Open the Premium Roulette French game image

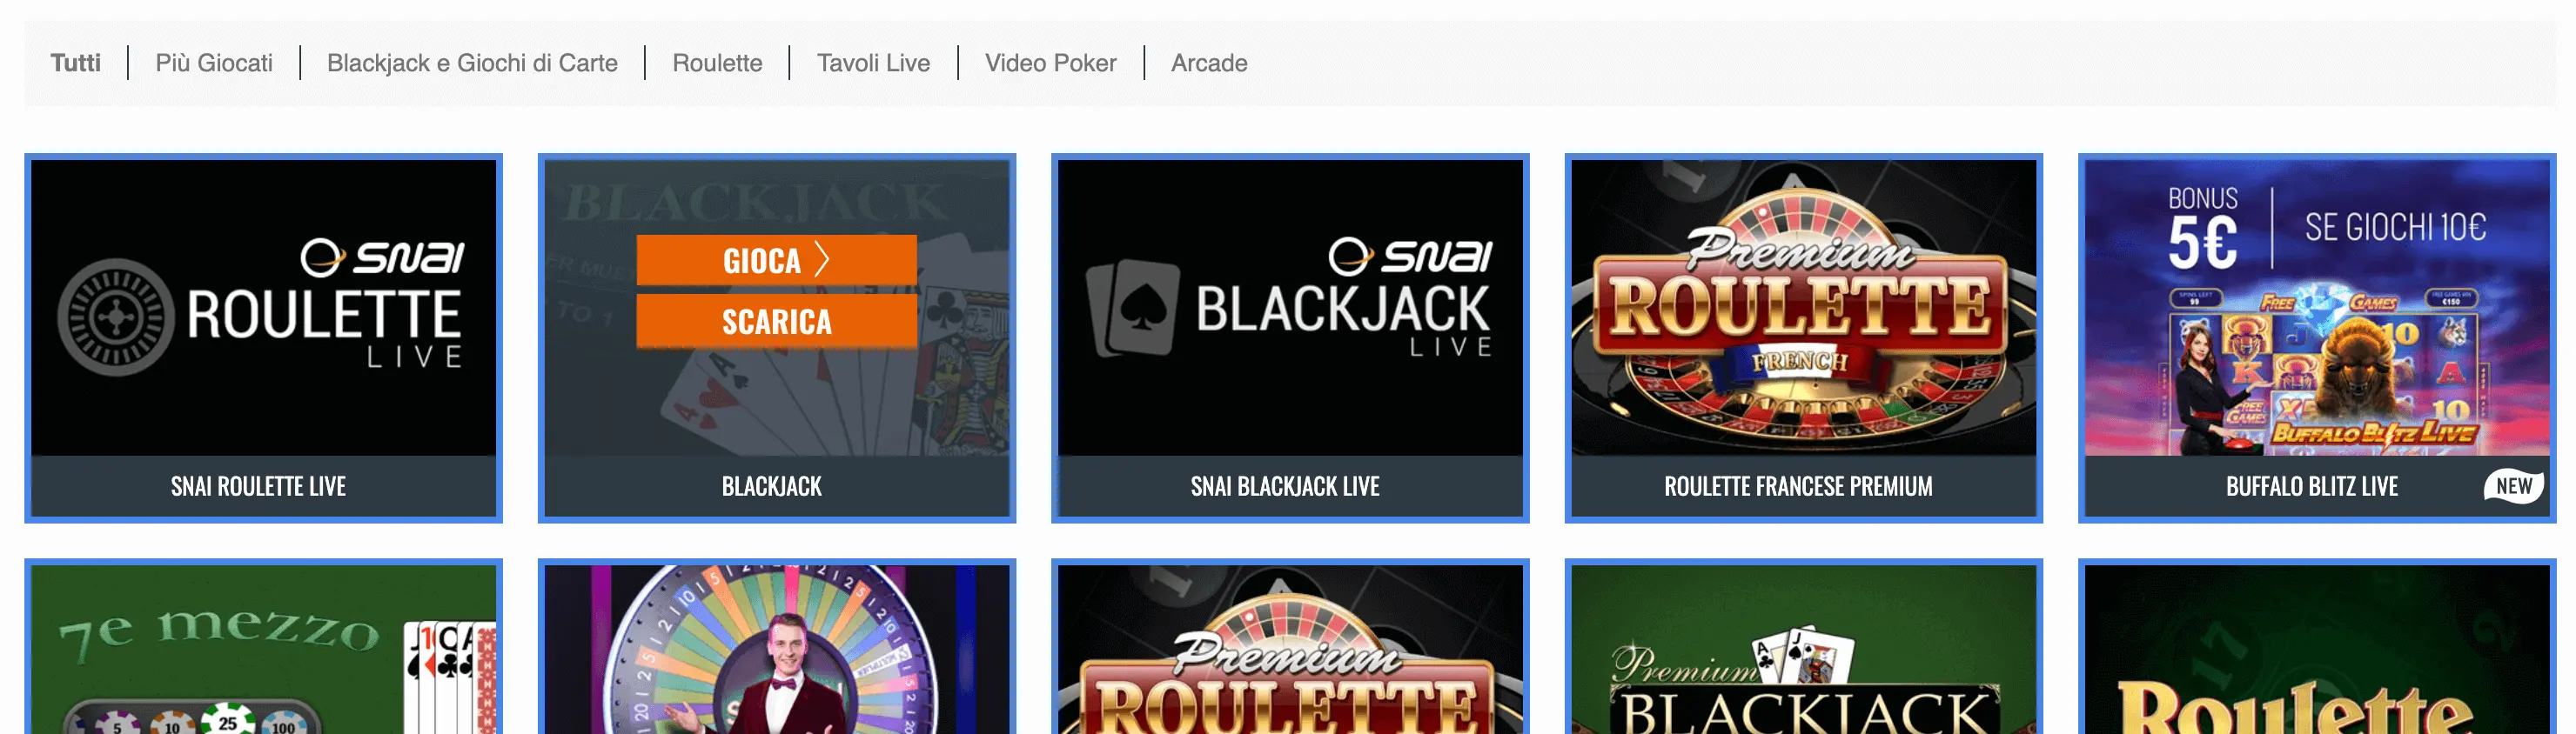tap(1803, 308)
